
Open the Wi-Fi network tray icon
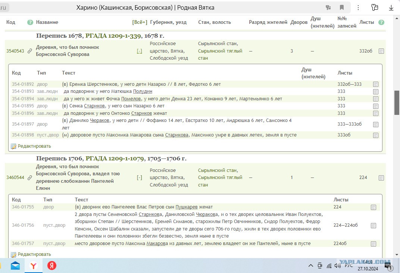[329, 266]
